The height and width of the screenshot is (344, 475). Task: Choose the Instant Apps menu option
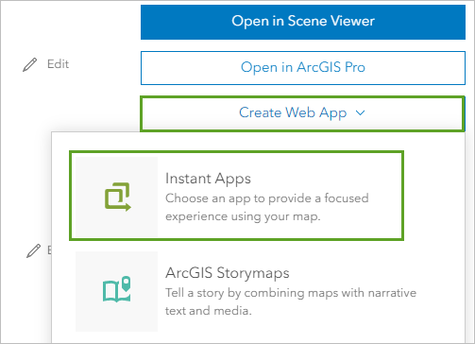(x=236, y=196)
